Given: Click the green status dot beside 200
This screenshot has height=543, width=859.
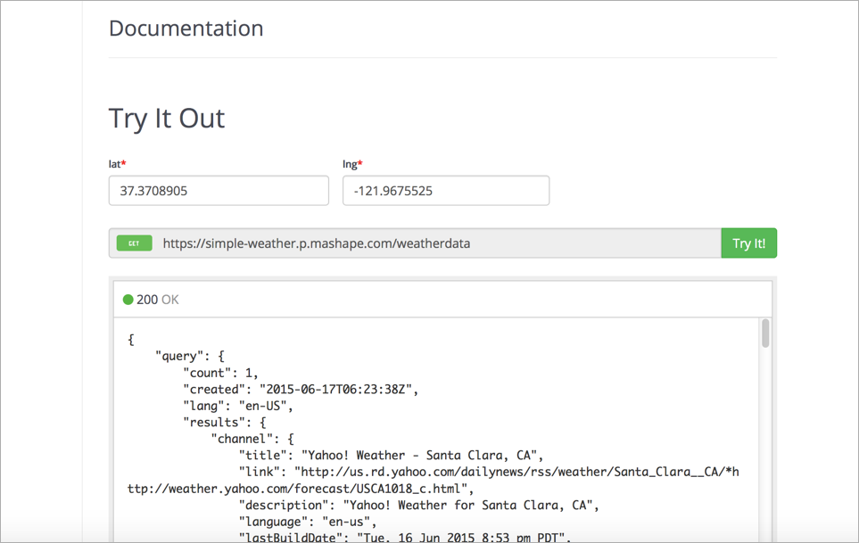Looking at the screenshot, I should pos(129,299).
